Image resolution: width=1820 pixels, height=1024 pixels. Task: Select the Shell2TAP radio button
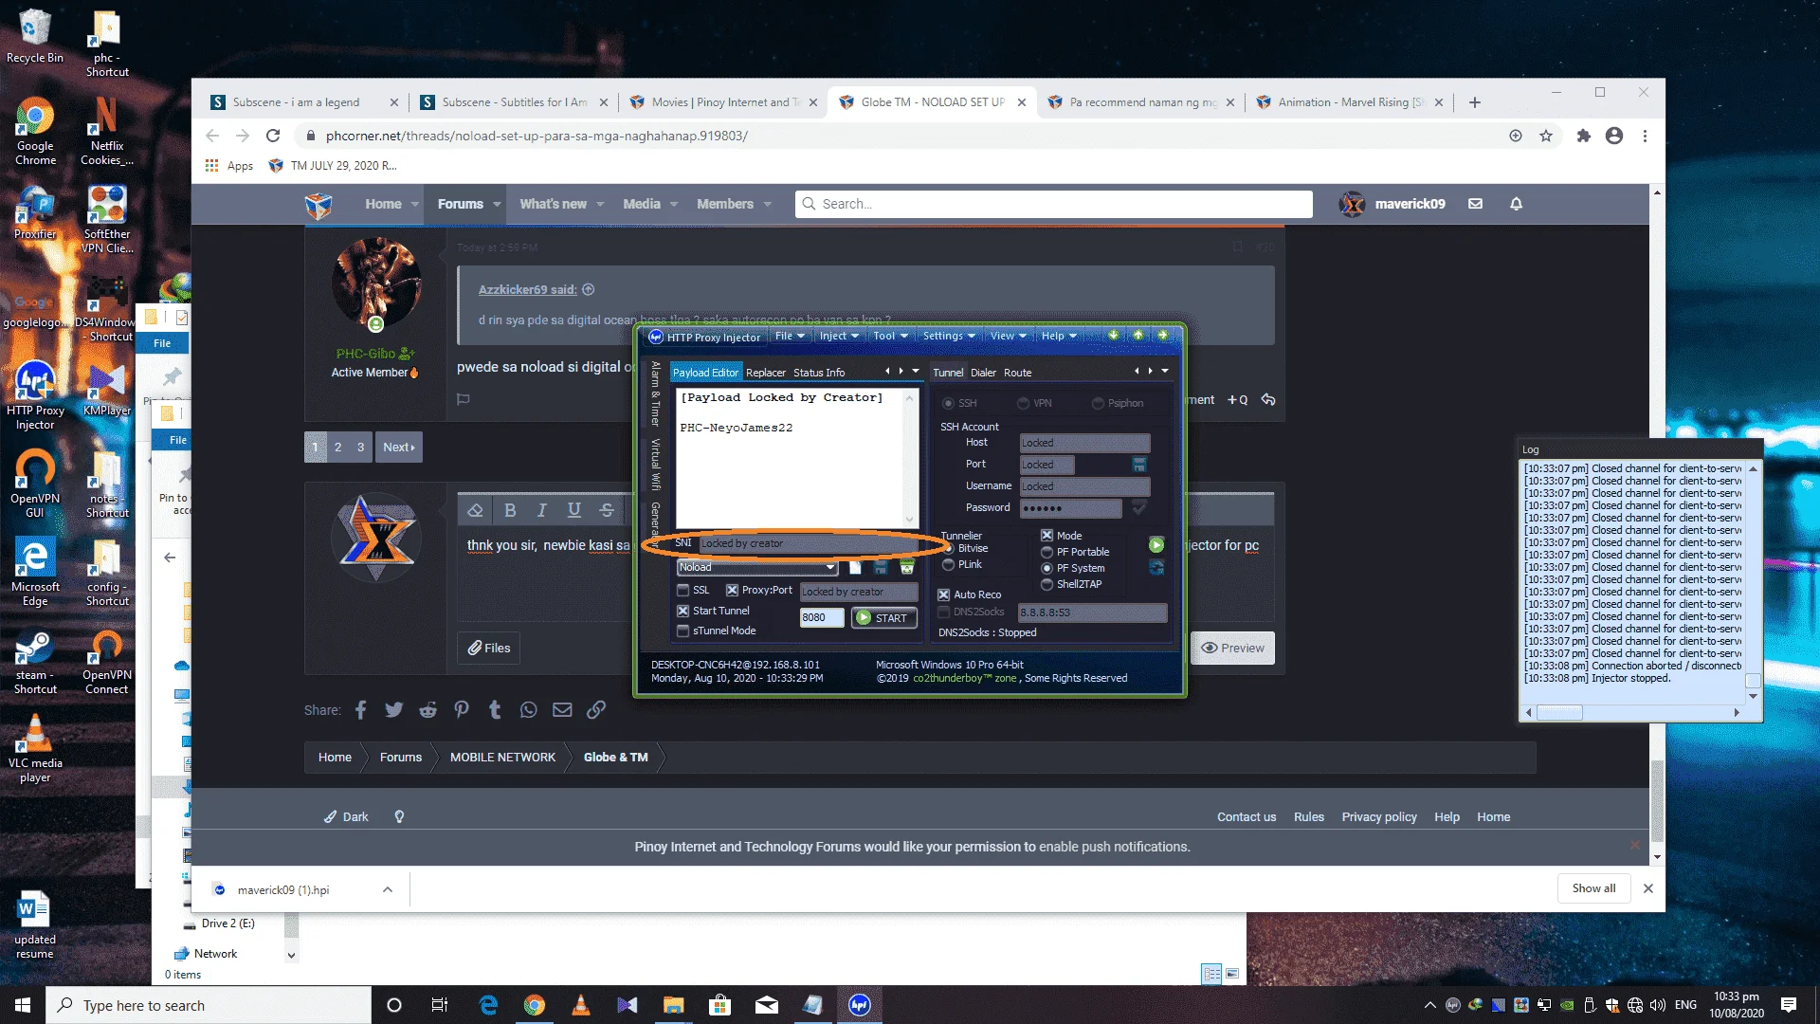pos(1047,584)
